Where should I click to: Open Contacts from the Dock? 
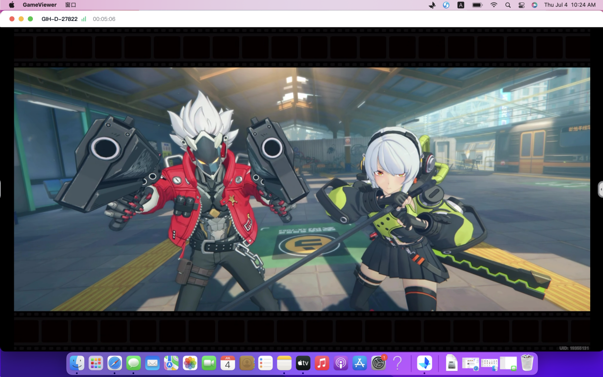pyautogui.click(x=247, y=363)
